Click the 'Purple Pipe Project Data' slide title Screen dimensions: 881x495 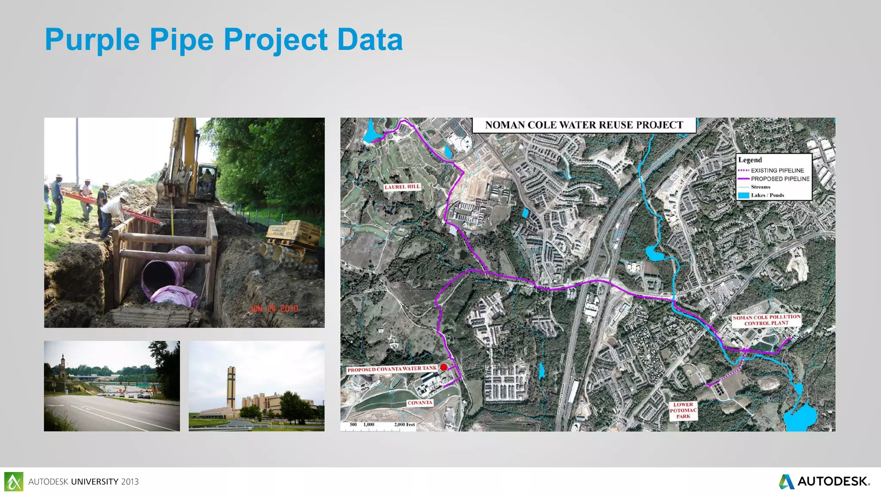tap(224, 40)
